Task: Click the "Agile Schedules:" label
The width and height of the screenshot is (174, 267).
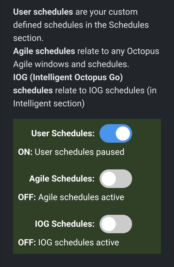Action: (62, 179)
